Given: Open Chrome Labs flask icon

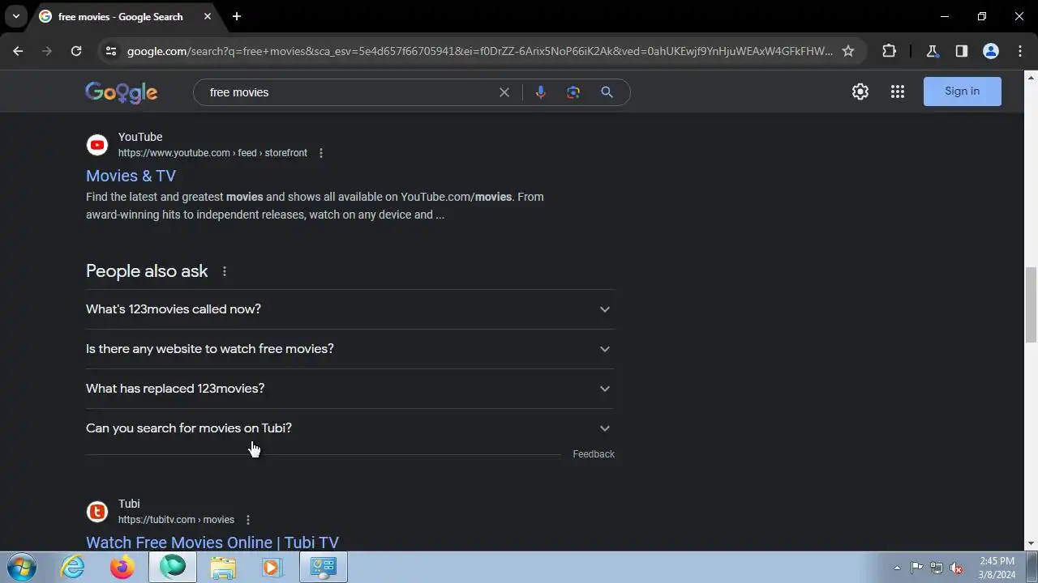Looking at the screenshot, I should pyautogui.click(x=933, y=51).
